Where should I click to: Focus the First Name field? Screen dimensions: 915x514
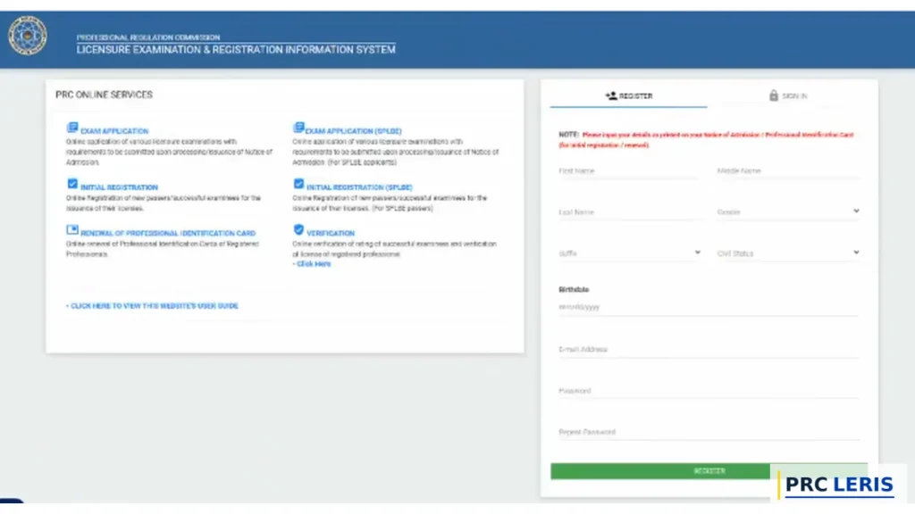(630, 170)
